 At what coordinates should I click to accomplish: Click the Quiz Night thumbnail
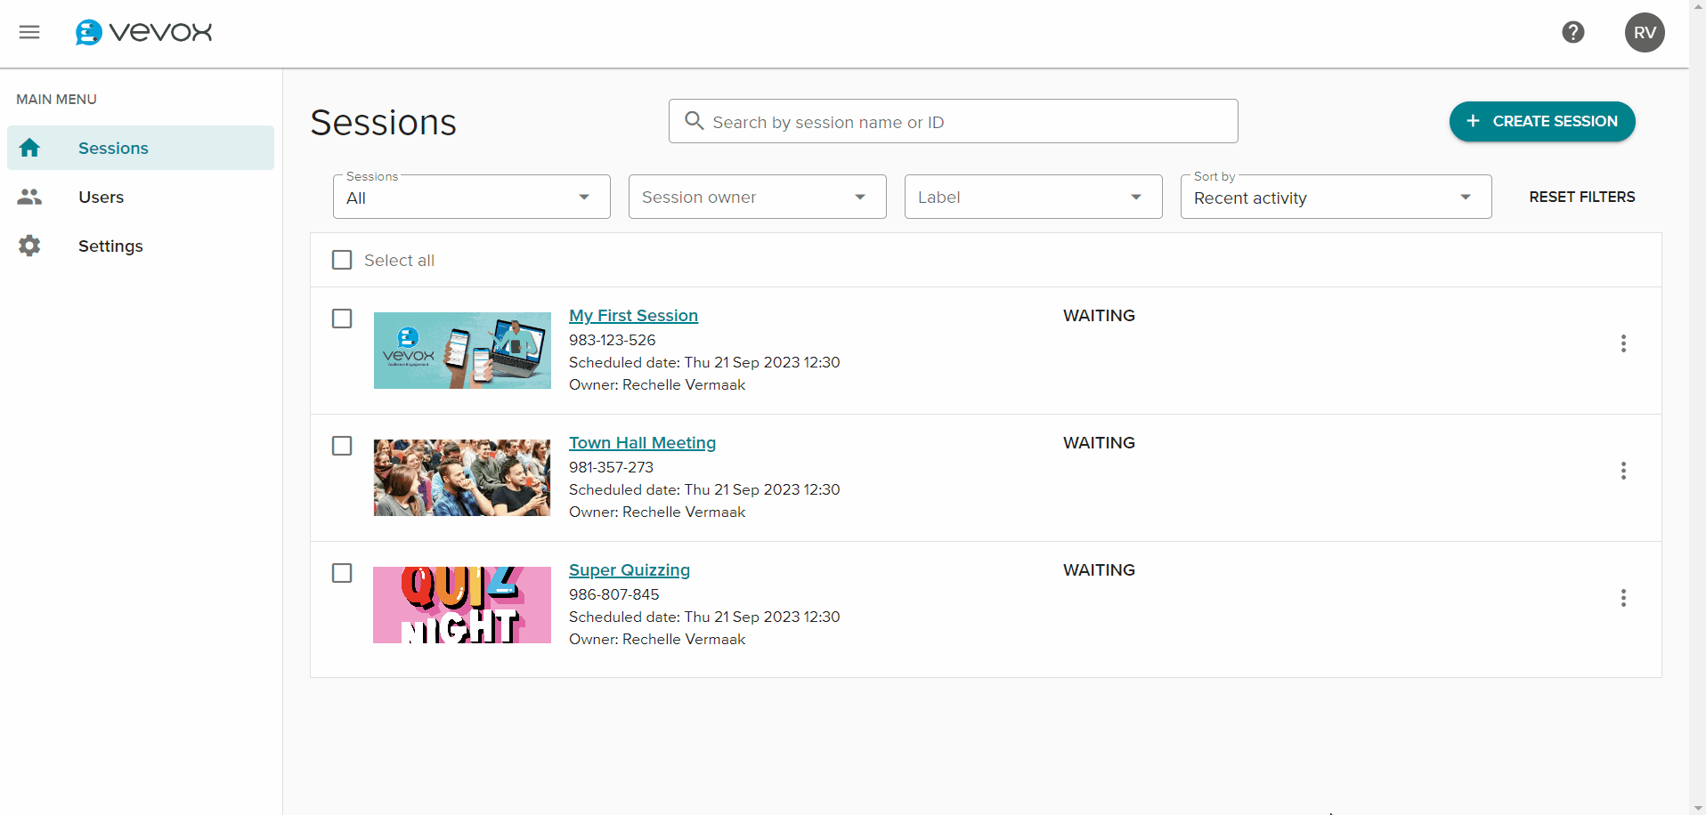point(462,605)
